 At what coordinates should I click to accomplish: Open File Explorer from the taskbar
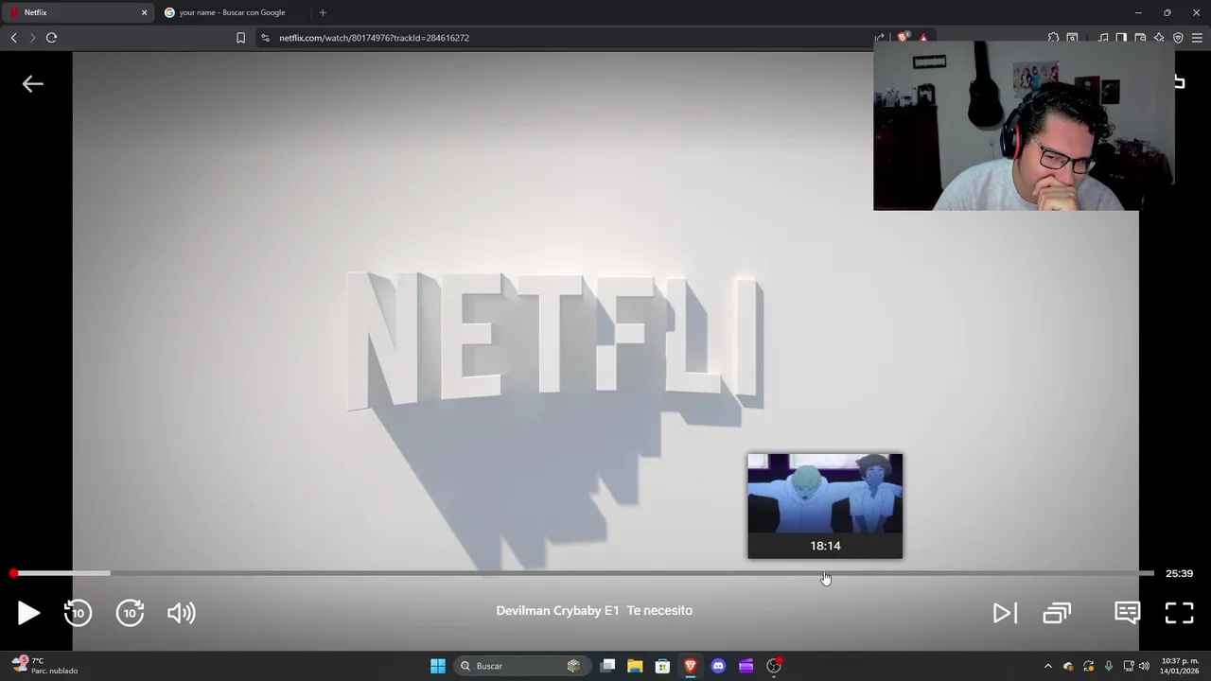[635, 666]
